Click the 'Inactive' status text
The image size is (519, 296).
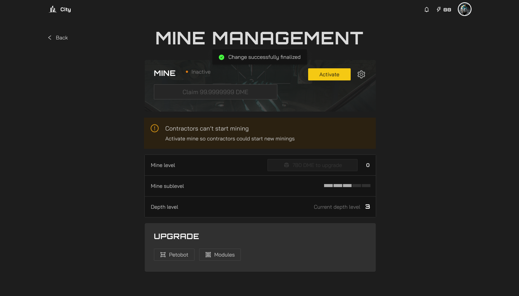coord(201,72)
